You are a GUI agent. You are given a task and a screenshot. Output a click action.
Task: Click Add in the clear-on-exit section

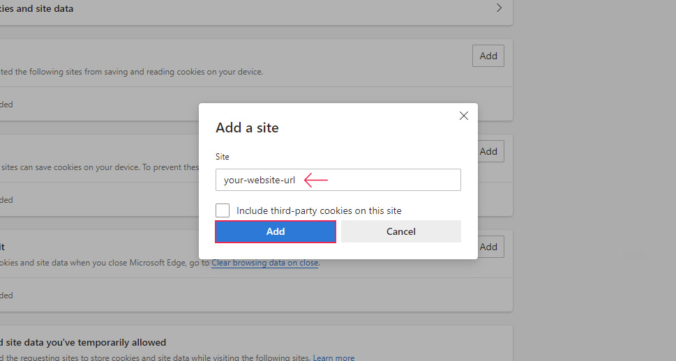(x=488, y=247)
